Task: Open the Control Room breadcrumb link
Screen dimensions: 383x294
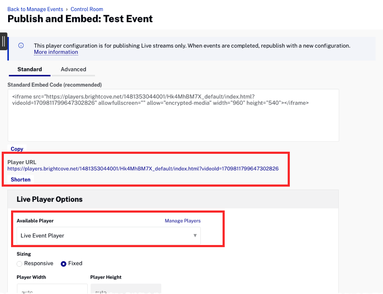Action: 87,9
